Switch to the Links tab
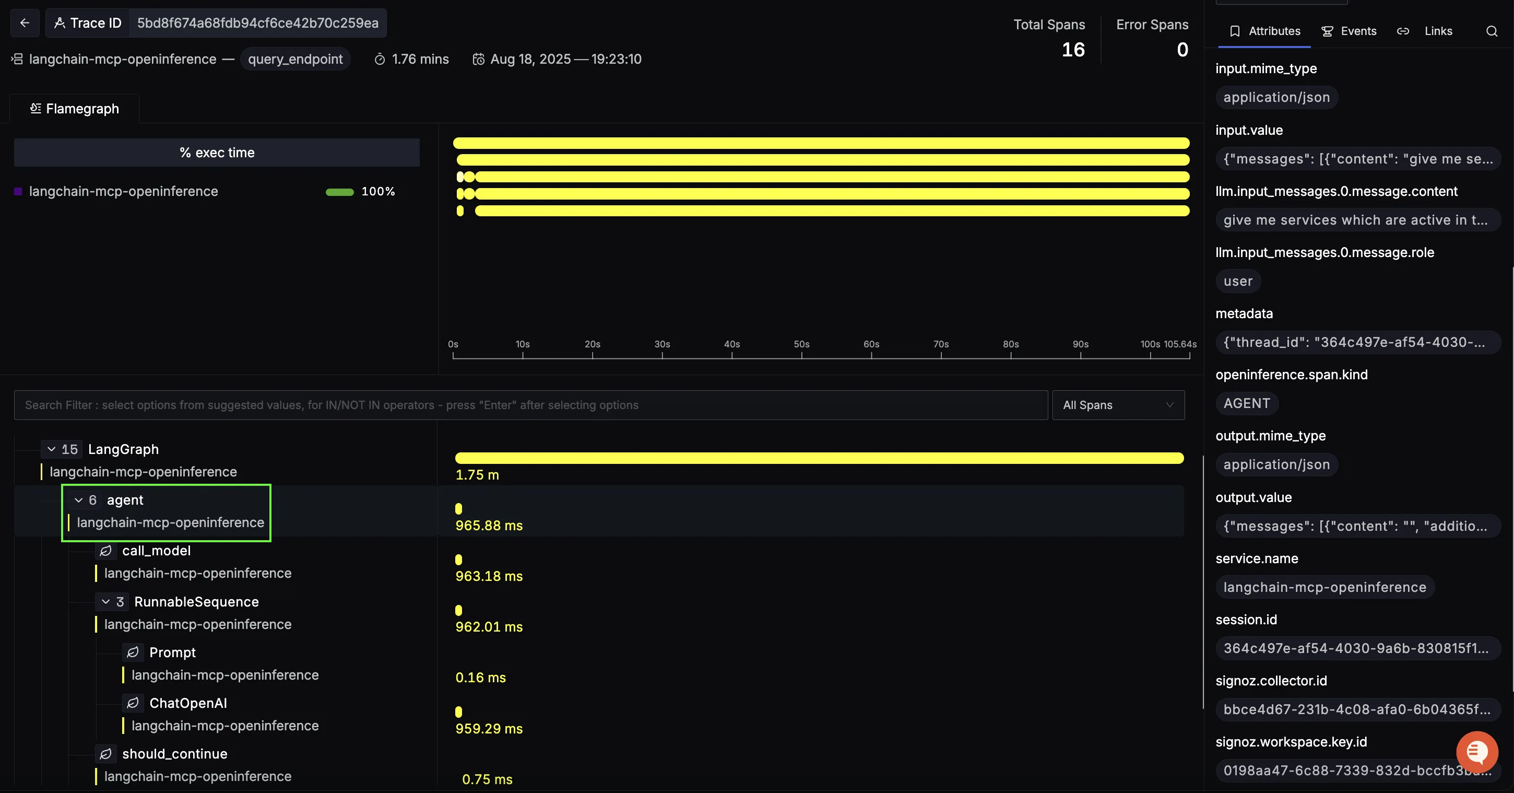The height and width of the screenshot is (793, 1514). pyautogui.click(x=1425, y=31)
